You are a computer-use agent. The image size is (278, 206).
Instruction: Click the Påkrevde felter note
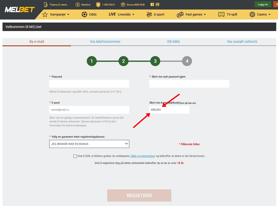point(189,144)
